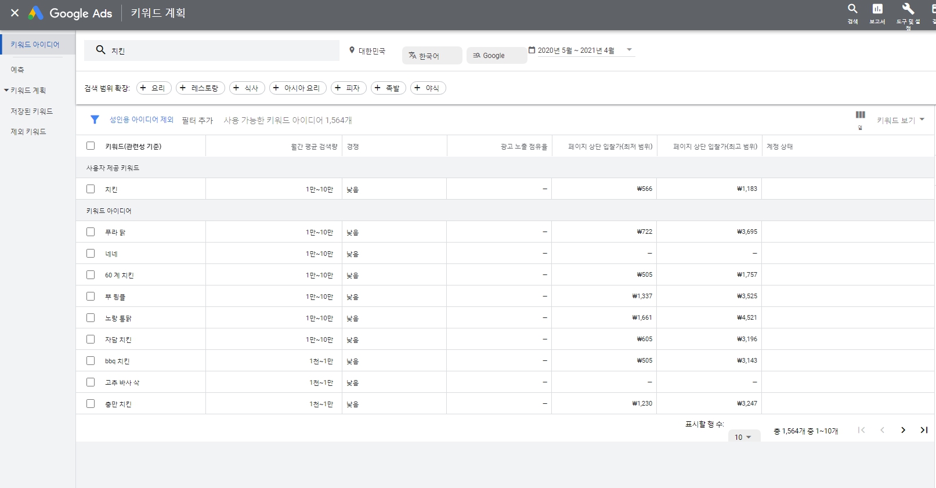
Task: Jump to last page of results
Action: coord(924,430)
